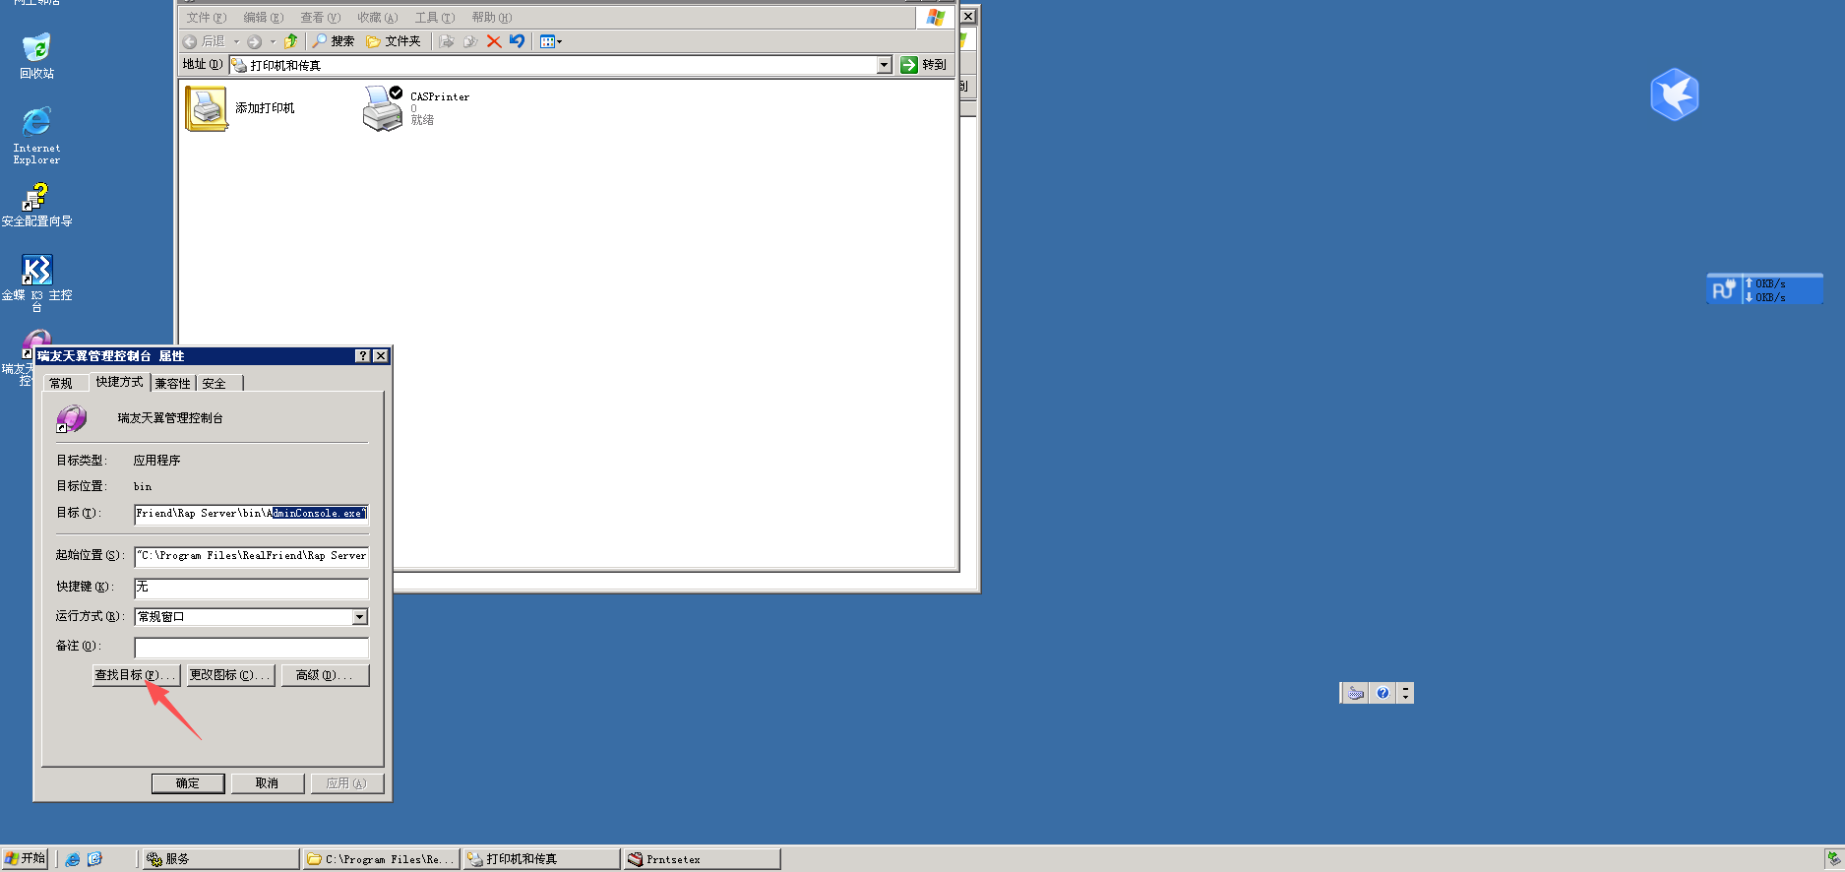Image resolution: width=1845 pixels, height=872 pixels.
Task: Click the Copy To folder toolbar icon
Action: (470, 41)
